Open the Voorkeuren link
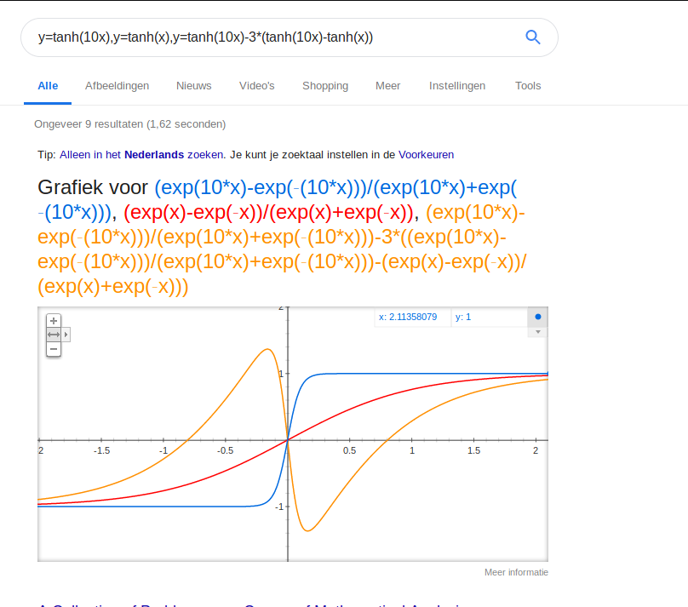Screen dimensions: 688x607 pyautogui.click(x=426, y=155)
